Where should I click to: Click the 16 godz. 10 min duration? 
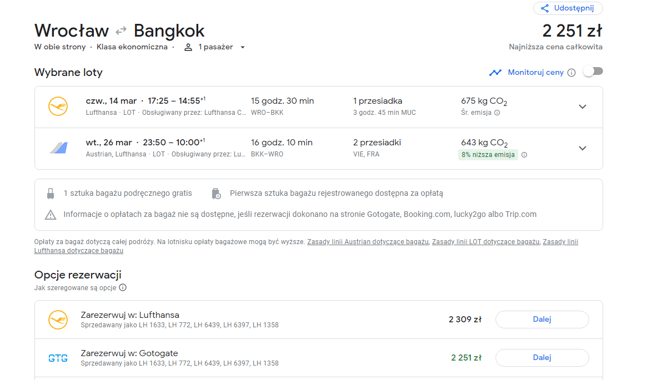coord(282,143)
